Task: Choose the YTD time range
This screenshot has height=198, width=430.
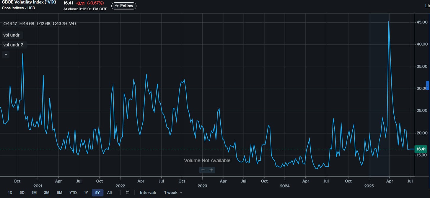Action: pyautogui.click(x=73, y=193)
